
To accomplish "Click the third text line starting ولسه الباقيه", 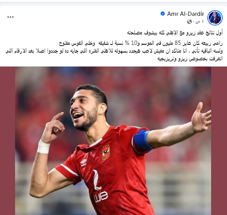I will point(114,51).
